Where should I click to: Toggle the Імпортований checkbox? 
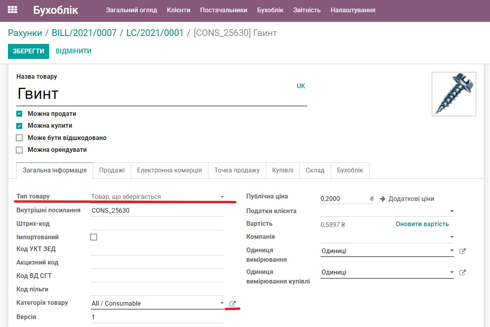93,236
